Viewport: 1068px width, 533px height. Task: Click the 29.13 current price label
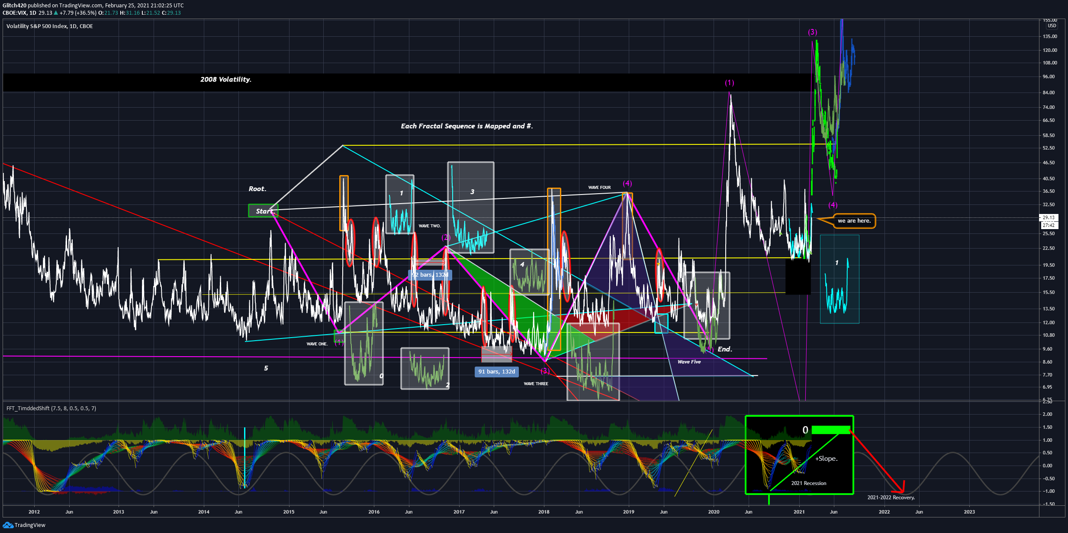point(1048,218)
